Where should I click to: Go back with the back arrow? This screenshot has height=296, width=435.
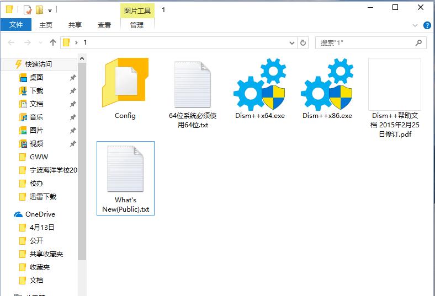pyautogui.click(x=11, y=42)
